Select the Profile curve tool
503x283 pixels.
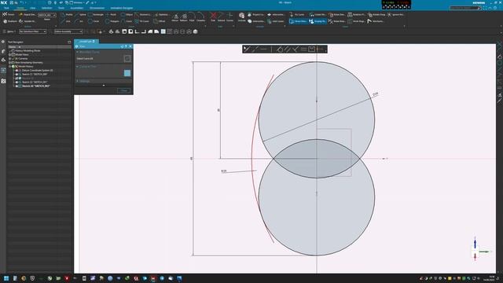coord(66,14)
